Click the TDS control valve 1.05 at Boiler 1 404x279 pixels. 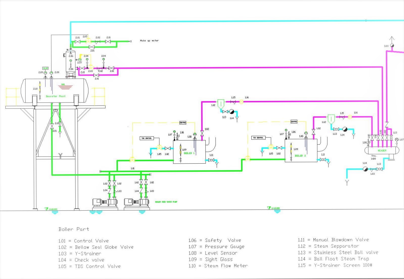(159, 147)
